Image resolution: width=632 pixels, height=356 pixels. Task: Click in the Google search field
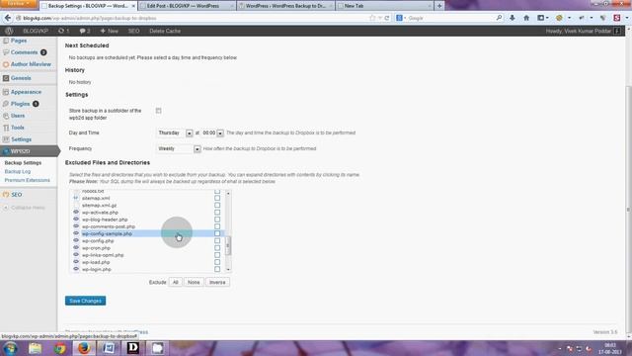(x=450, y=18)
